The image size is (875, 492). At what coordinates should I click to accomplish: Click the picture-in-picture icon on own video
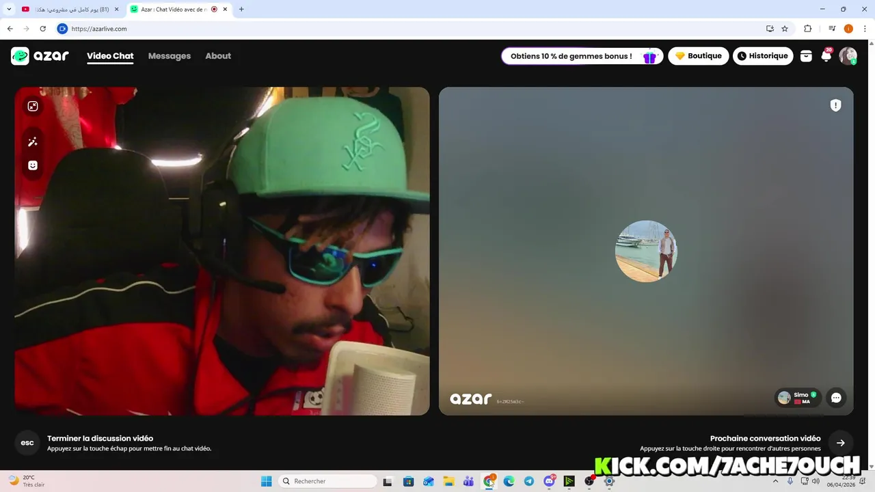pyautogui.click(x=32, y=106)
